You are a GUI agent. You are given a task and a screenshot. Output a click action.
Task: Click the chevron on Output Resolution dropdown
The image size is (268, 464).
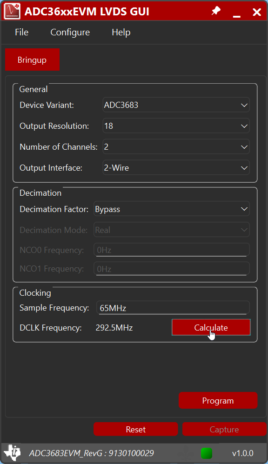(x=244, y=126)
